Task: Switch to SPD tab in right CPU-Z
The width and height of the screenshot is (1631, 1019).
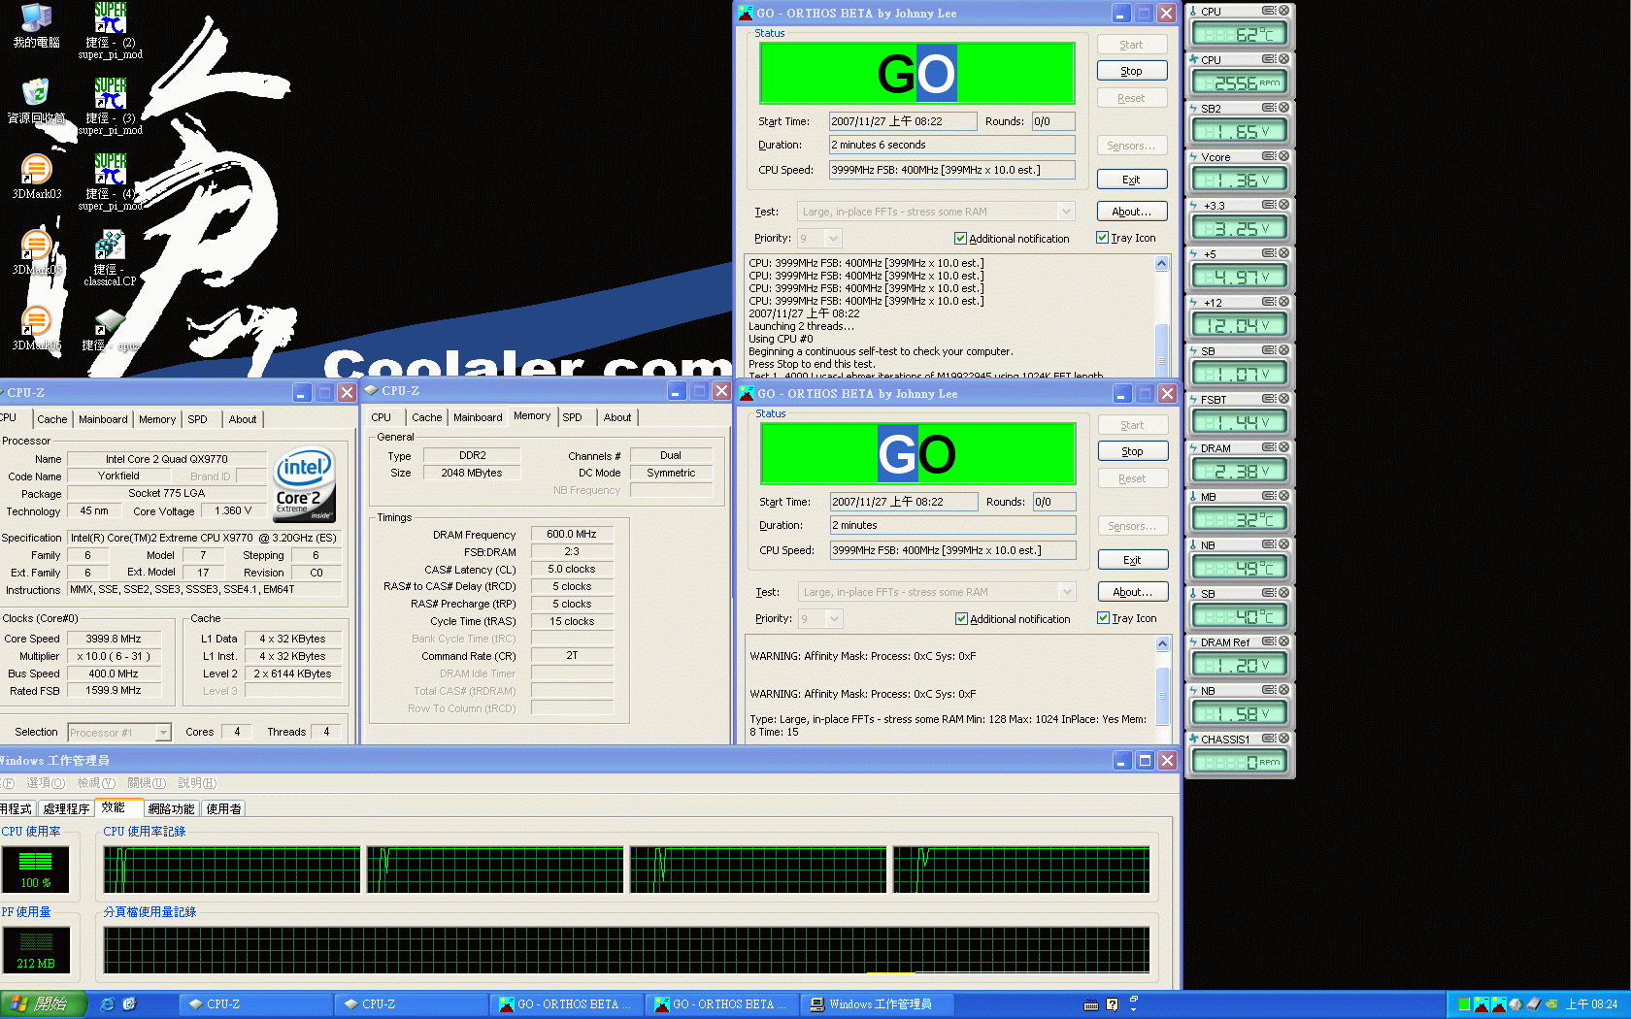Action: tap(573, 417)
